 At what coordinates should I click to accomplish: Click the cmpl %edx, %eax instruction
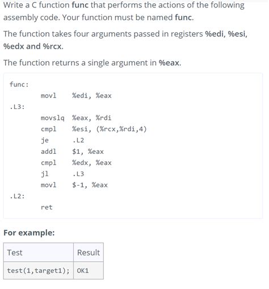click(x=76, y=162)
